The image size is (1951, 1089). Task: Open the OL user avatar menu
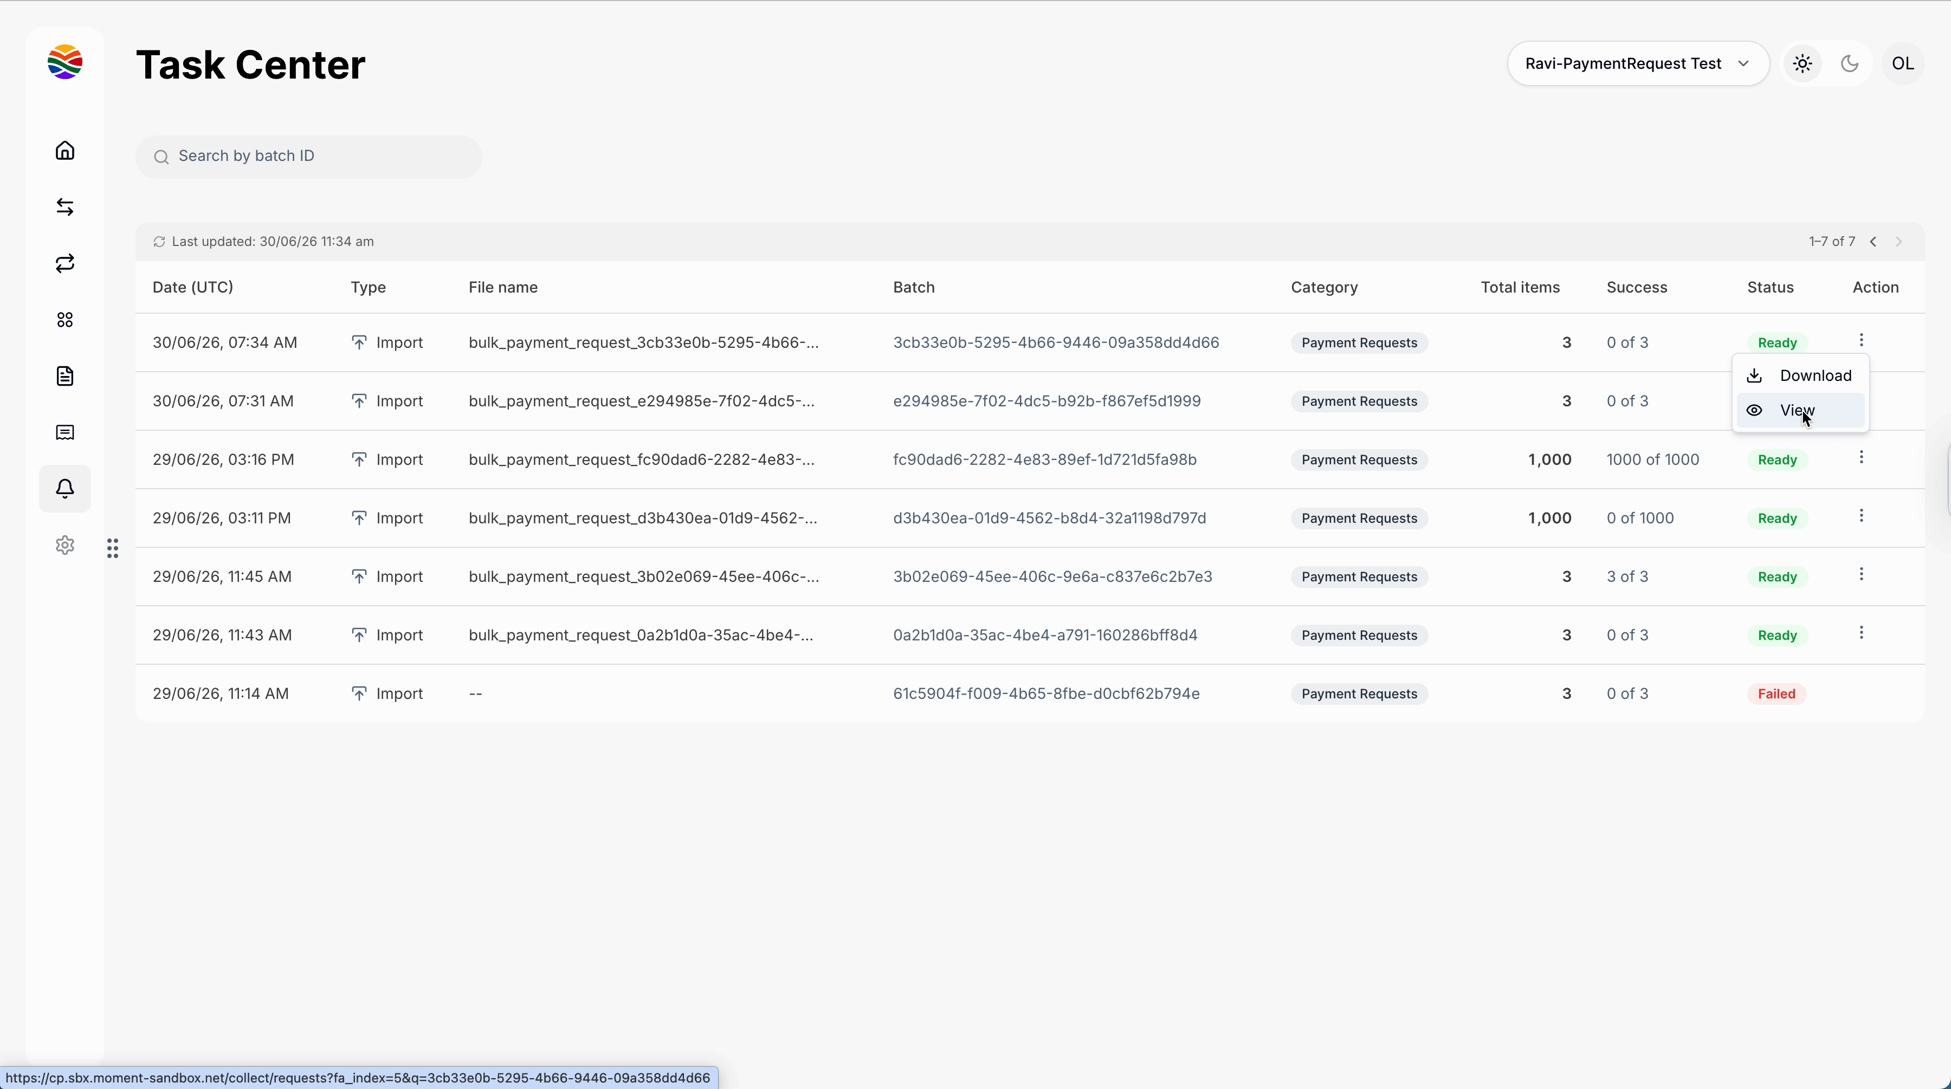(x=1903, y=63)
